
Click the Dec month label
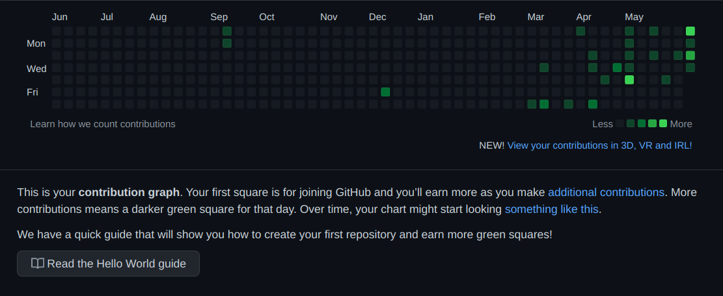click(377, 17)
